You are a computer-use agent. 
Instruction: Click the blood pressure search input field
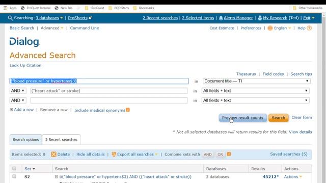(x=99, y=81)
